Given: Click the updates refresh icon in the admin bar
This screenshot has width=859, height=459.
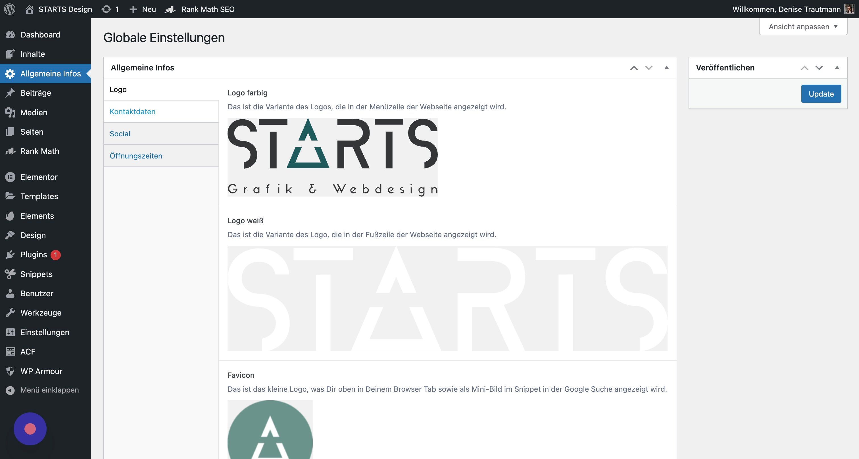Looking at the screenshot, I should point(106,9).
